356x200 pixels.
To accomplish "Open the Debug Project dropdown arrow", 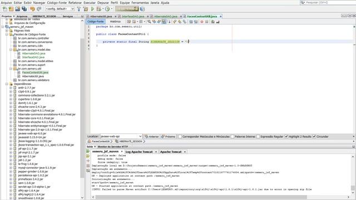I will (102, 9).
